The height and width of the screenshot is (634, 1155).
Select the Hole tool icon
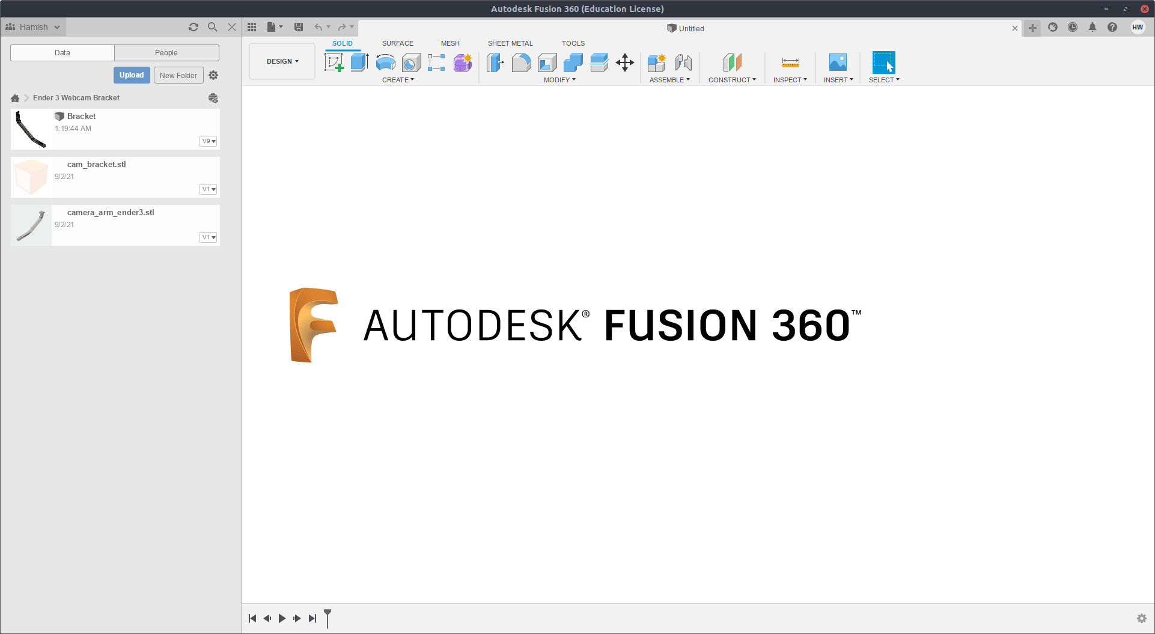tap(411, 62)
